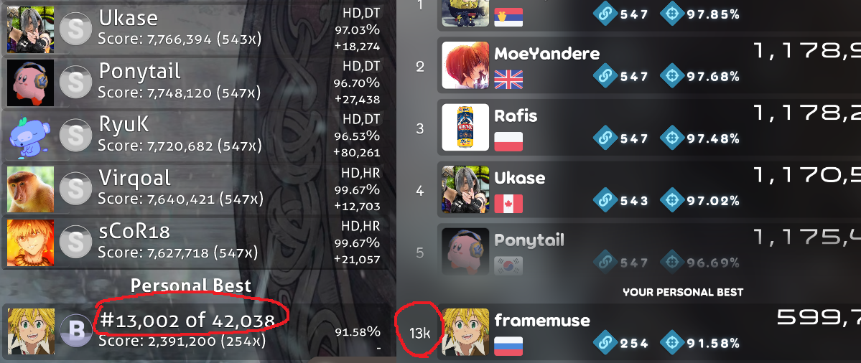Screen dimensions: 861x363
Task: Click the accuracy icon beside framemuse's 91.58%
Action: coord(671,343)
